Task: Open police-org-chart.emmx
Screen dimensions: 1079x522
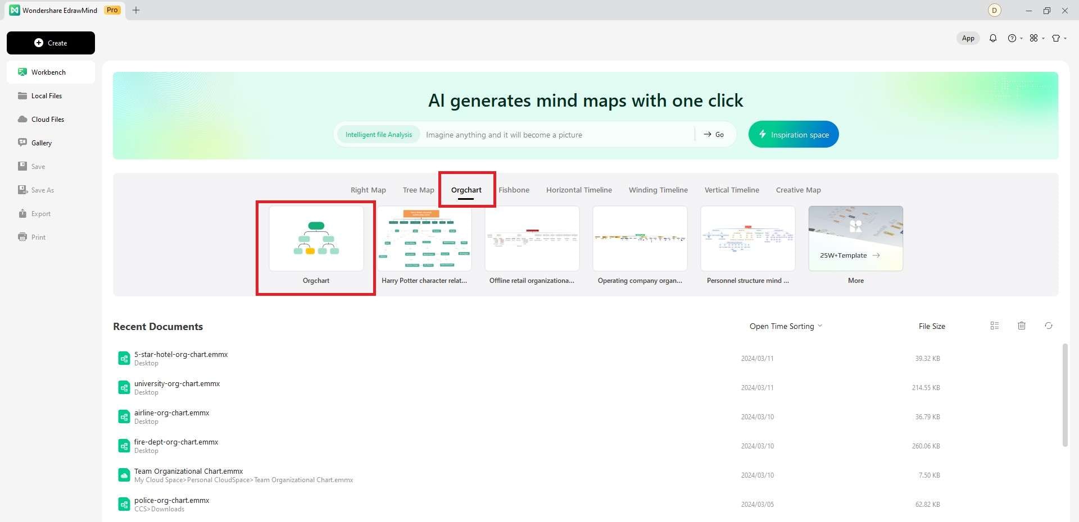Action: 171,501
